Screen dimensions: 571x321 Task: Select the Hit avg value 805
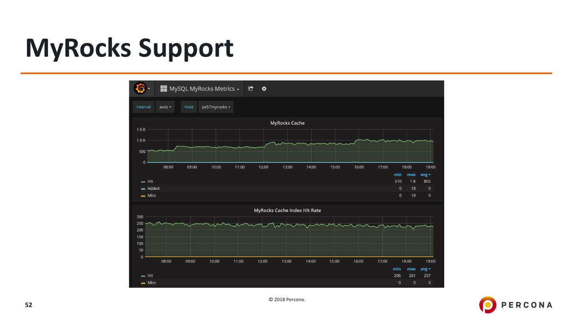[x=427, y=182]
